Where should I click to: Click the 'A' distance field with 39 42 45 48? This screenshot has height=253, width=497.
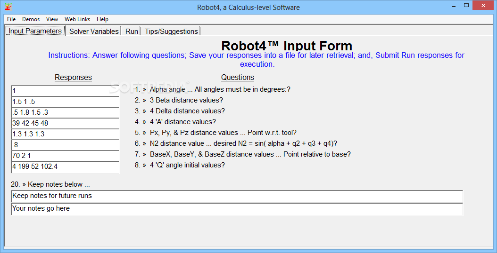point(65,123)
